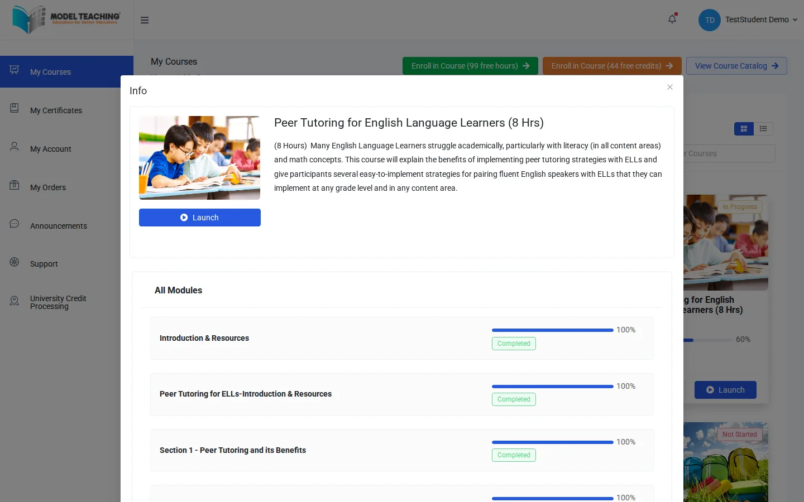804x502 pixels.
Task: Click Section 1 - Peer Tutoring and its Benefits
Action: click(x=401, y=450)
